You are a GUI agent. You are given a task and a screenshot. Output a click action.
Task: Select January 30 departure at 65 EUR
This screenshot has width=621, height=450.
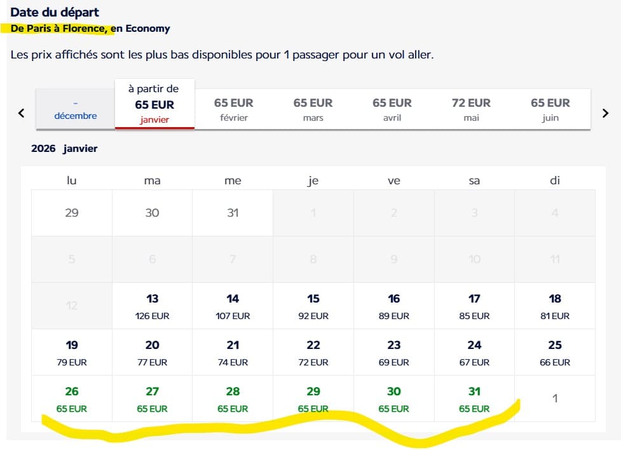[x=393, y=399]
